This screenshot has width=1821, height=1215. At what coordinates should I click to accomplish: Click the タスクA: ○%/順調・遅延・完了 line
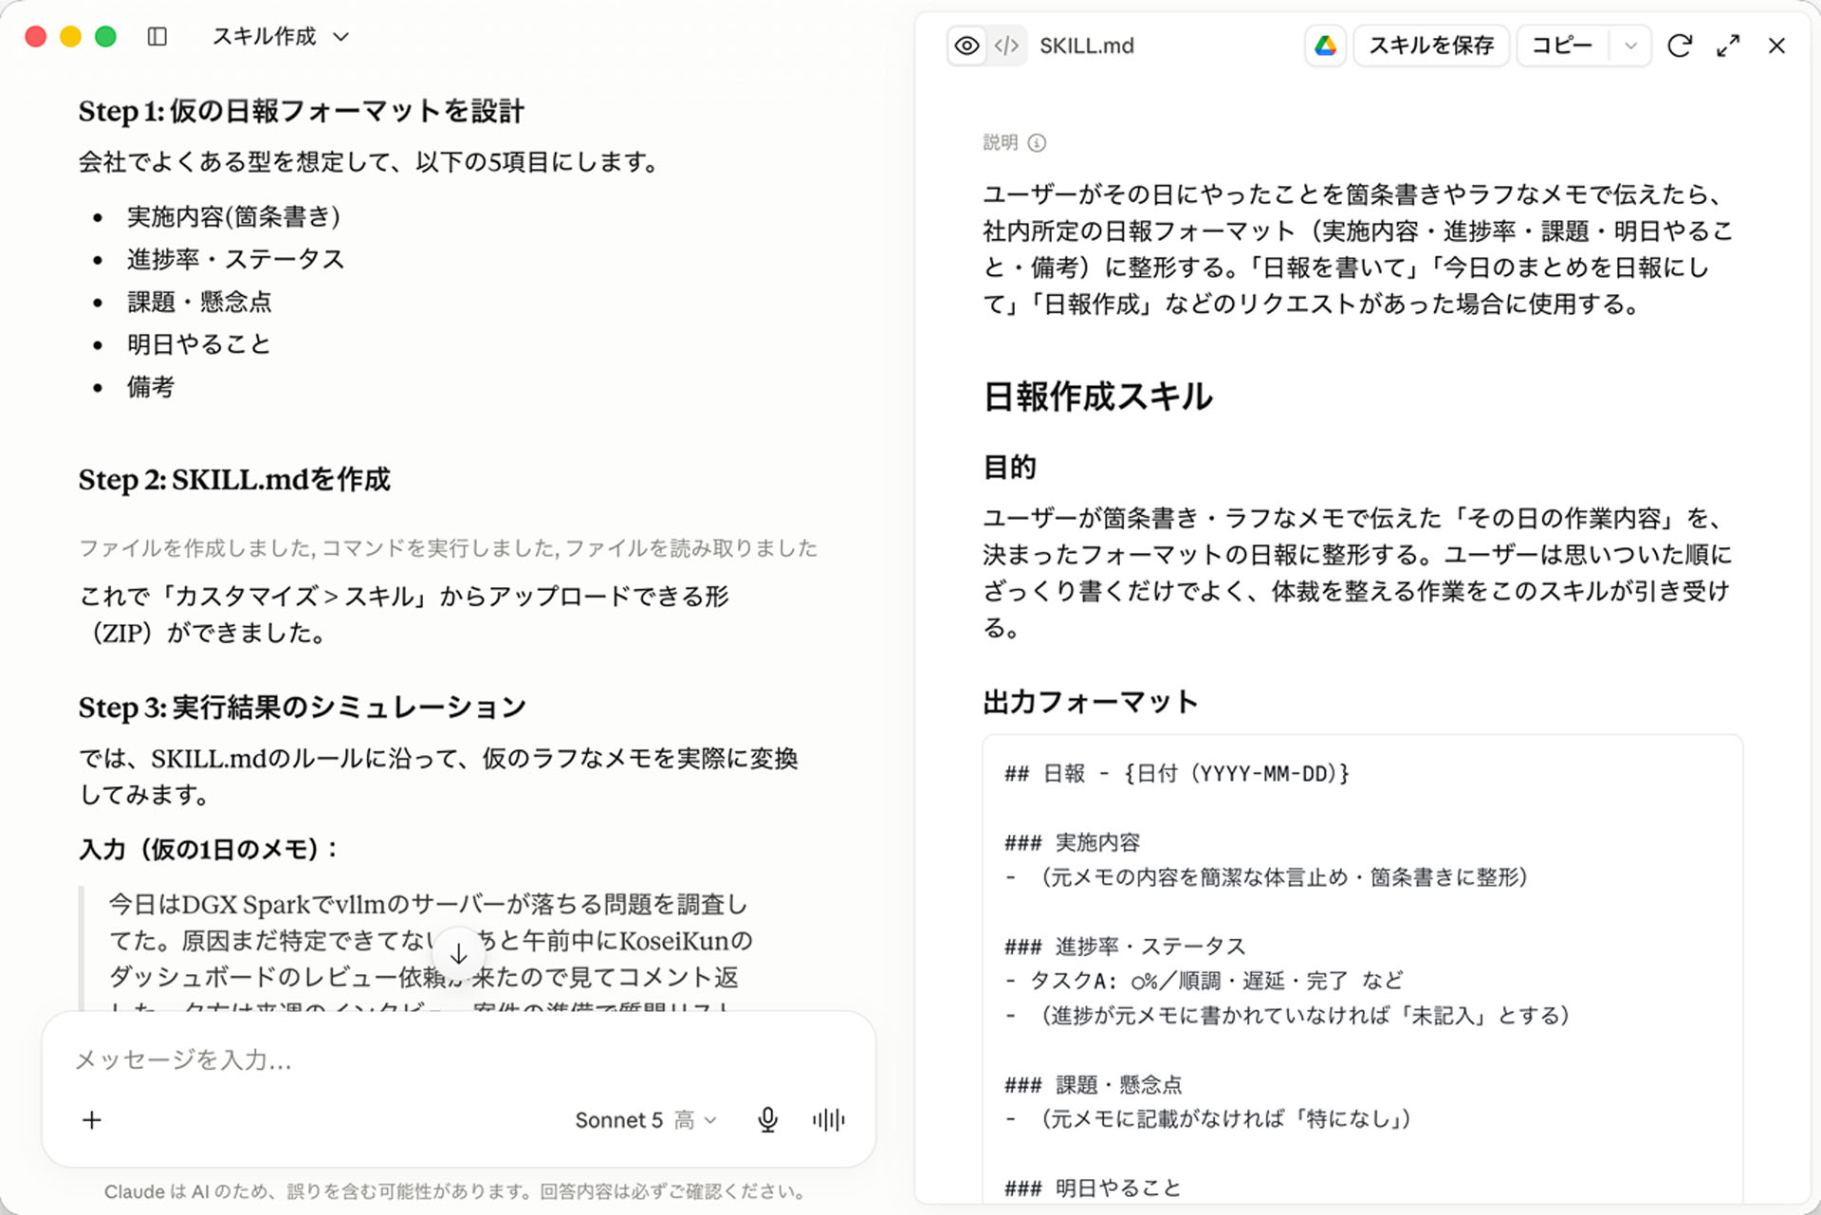coord(1204,981)
